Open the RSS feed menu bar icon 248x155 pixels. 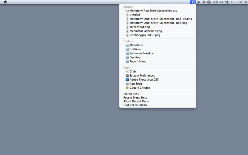(x=199, y=2)
